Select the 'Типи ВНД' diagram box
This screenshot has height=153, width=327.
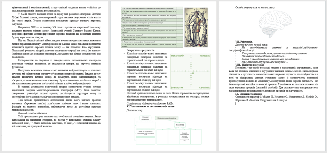pyautogui.click(x=180, y=125)
